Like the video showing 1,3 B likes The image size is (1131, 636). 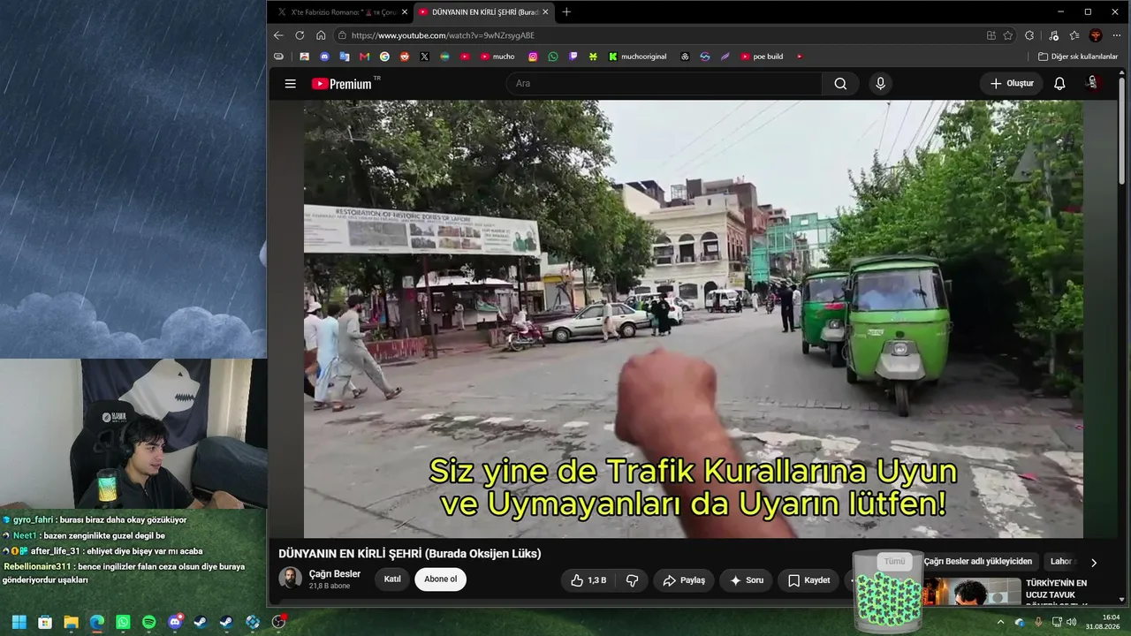pos(589,580)
